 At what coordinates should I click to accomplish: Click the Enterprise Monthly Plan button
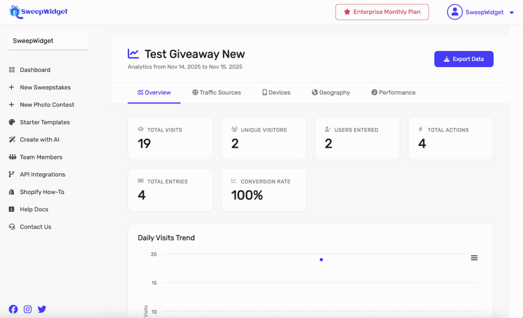pos(382,12)
